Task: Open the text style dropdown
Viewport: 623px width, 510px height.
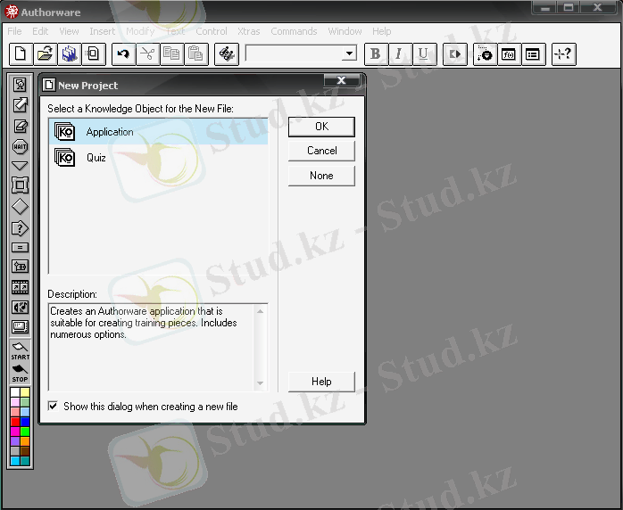Action: [x=349, y=53]
